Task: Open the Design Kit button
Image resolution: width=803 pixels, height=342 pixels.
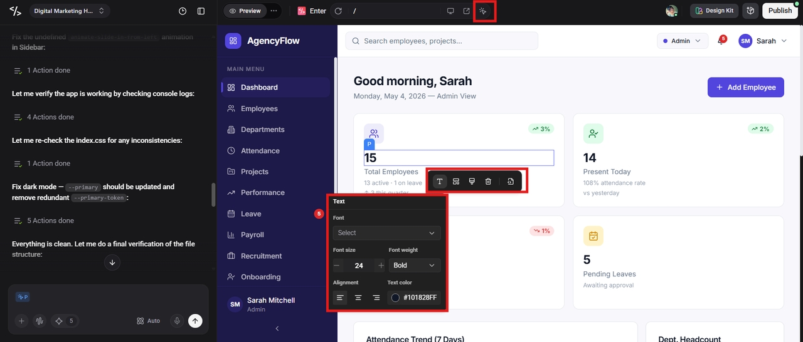Action: coord(714,11)
